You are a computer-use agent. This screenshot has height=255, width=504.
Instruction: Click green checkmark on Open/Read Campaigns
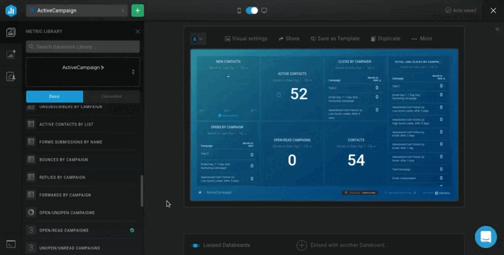pyautogui.click(x=132, y=230)
